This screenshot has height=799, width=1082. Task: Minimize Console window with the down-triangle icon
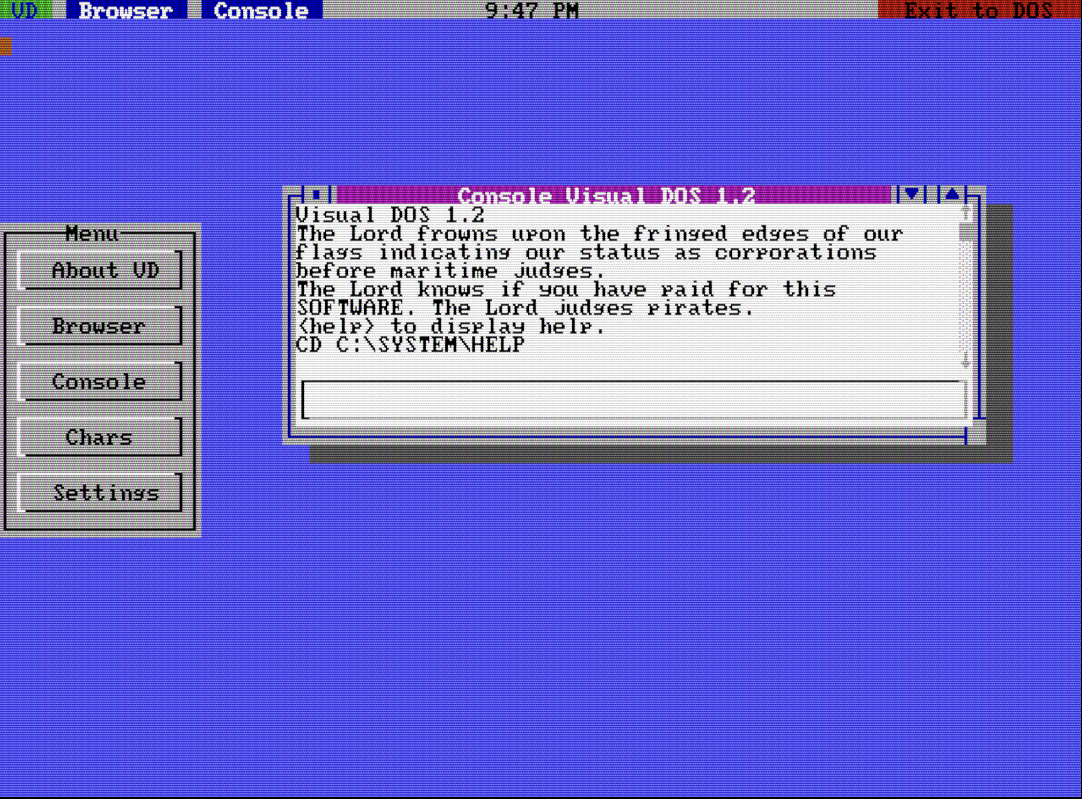(x=912, y=195)
